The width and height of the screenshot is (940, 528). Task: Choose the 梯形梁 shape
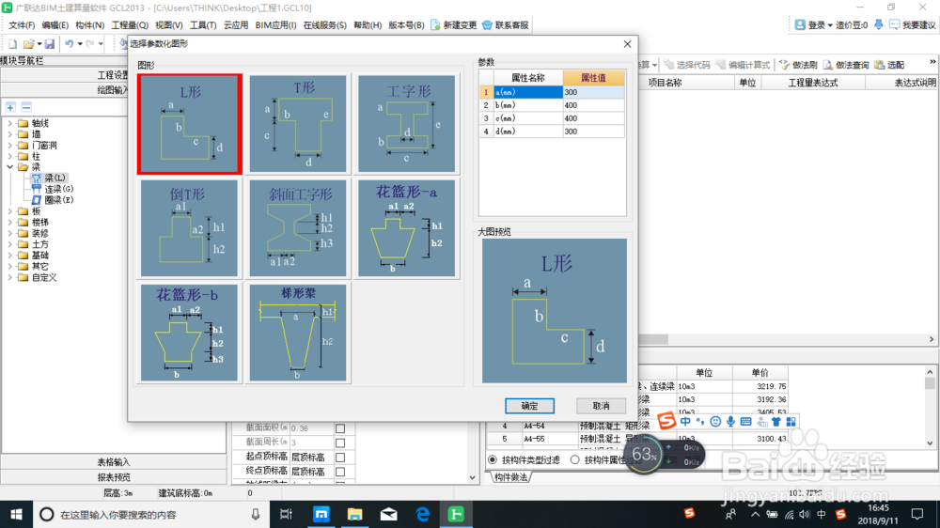pos(298,333)
